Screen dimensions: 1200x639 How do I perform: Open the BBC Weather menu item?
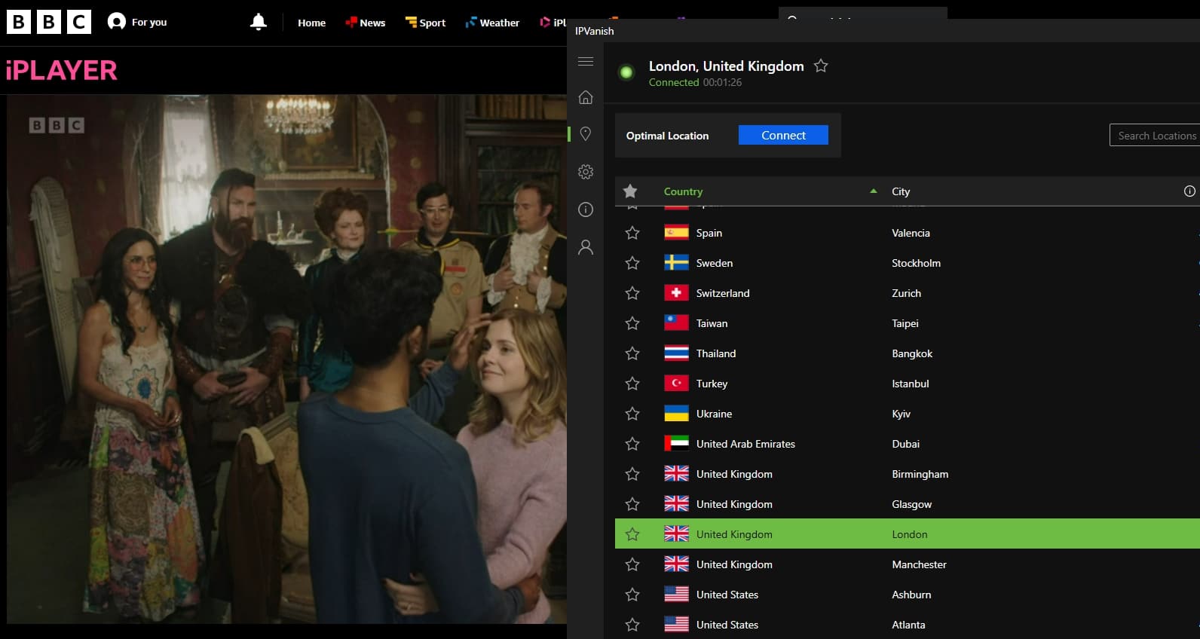click(x=492, y=23)
